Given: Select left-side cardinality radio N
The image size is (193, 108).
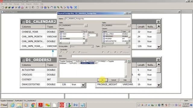Looking at the screenshot, I should (x=61, y=52).
